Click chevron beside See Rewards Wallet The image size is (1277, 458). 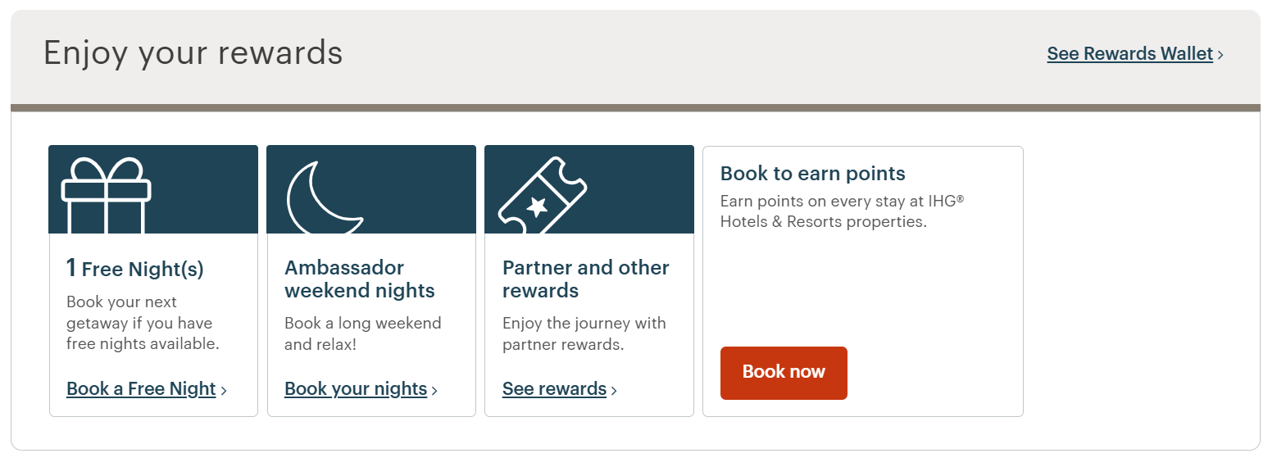click(1220, 55)
